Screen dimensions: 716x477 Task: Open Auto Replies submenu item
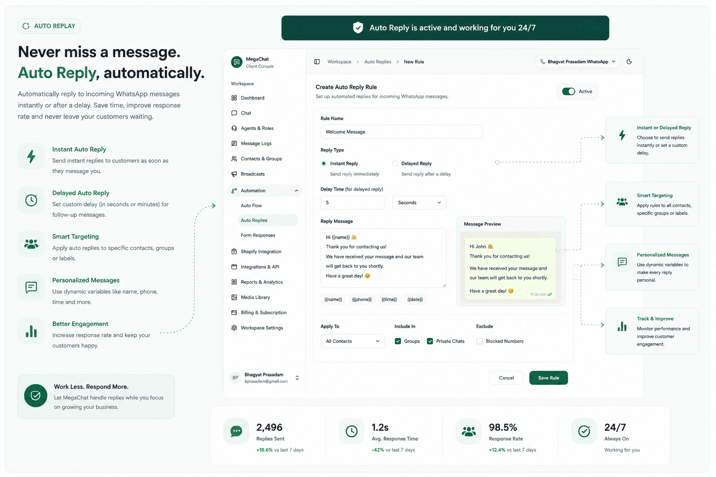pyautogui.click(x=268, y=220)
